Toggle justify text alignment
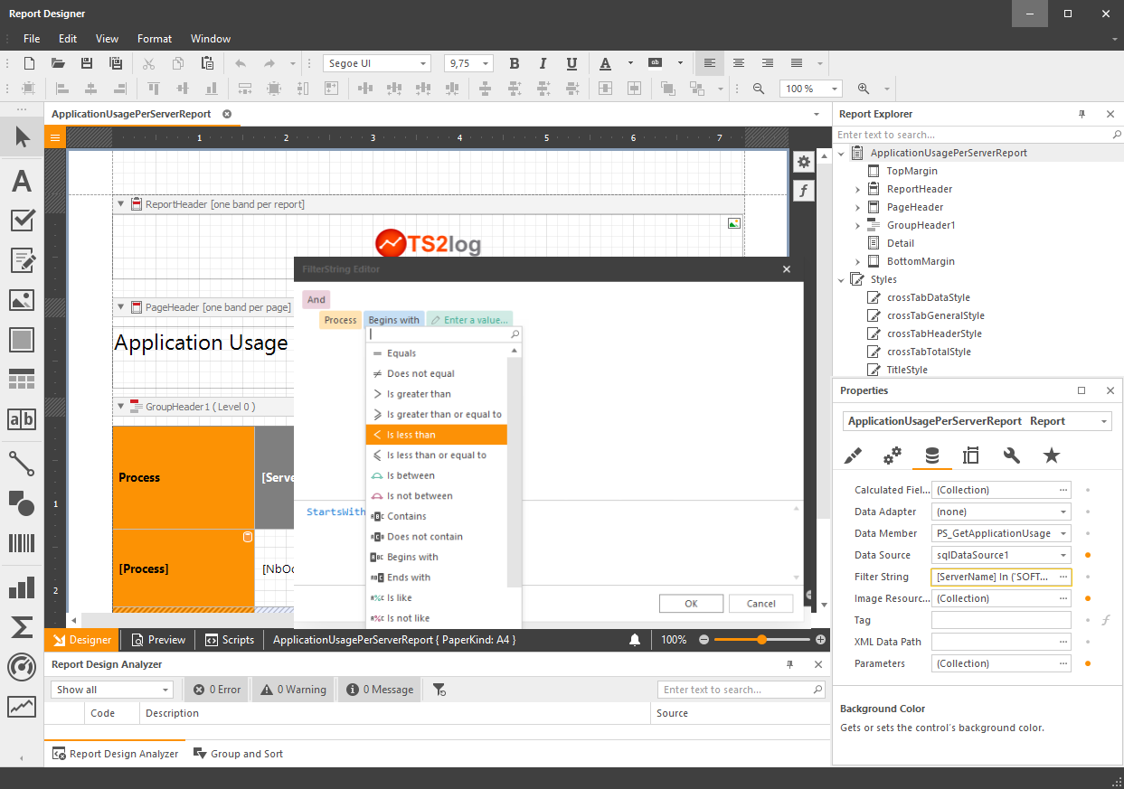 pos(797,63)
